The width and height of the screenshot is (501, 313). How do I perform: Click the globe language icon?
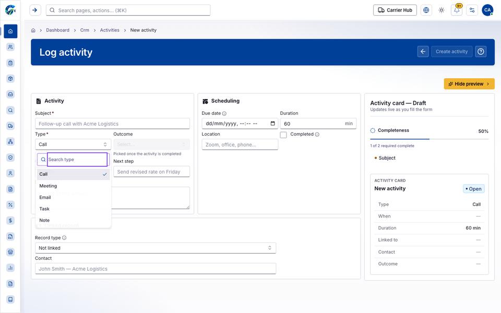[x=426, y=10]
